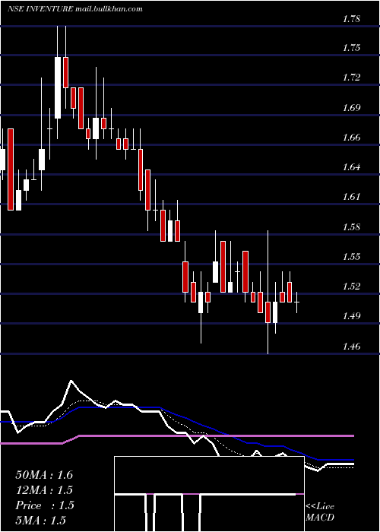Click the Price : 1.5 legend value

(44, 505)
